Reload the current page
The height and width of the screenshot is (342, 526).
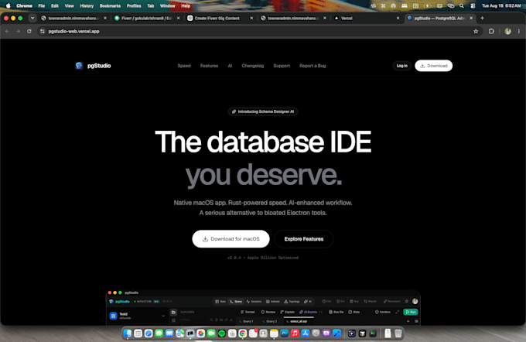click(29, 31)
